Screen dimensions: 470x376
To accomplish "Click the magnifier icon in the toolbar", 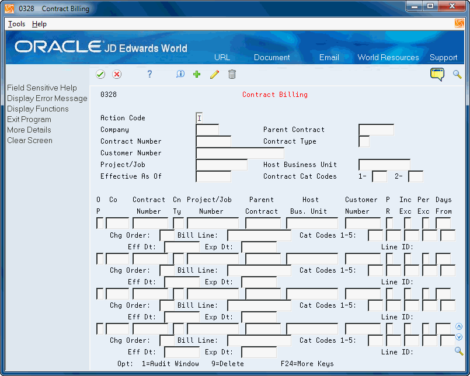I will click(457, 74).
